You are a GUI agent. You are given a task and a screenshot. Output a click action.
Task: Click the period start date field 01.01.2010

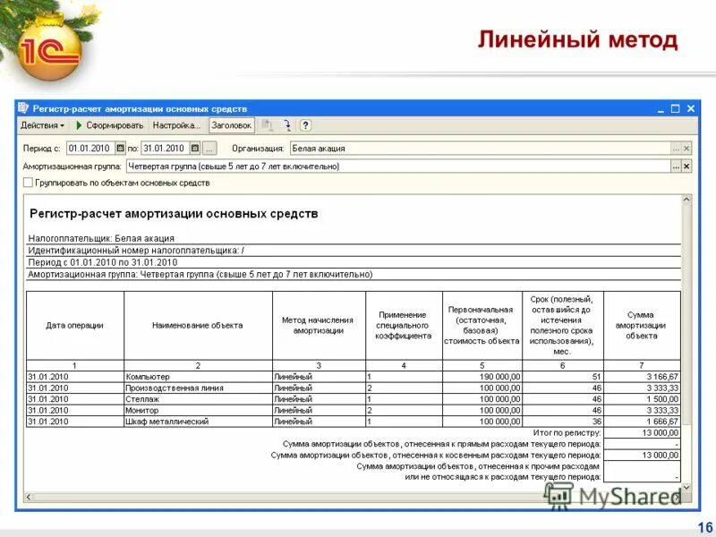click(x=90, y=149)
